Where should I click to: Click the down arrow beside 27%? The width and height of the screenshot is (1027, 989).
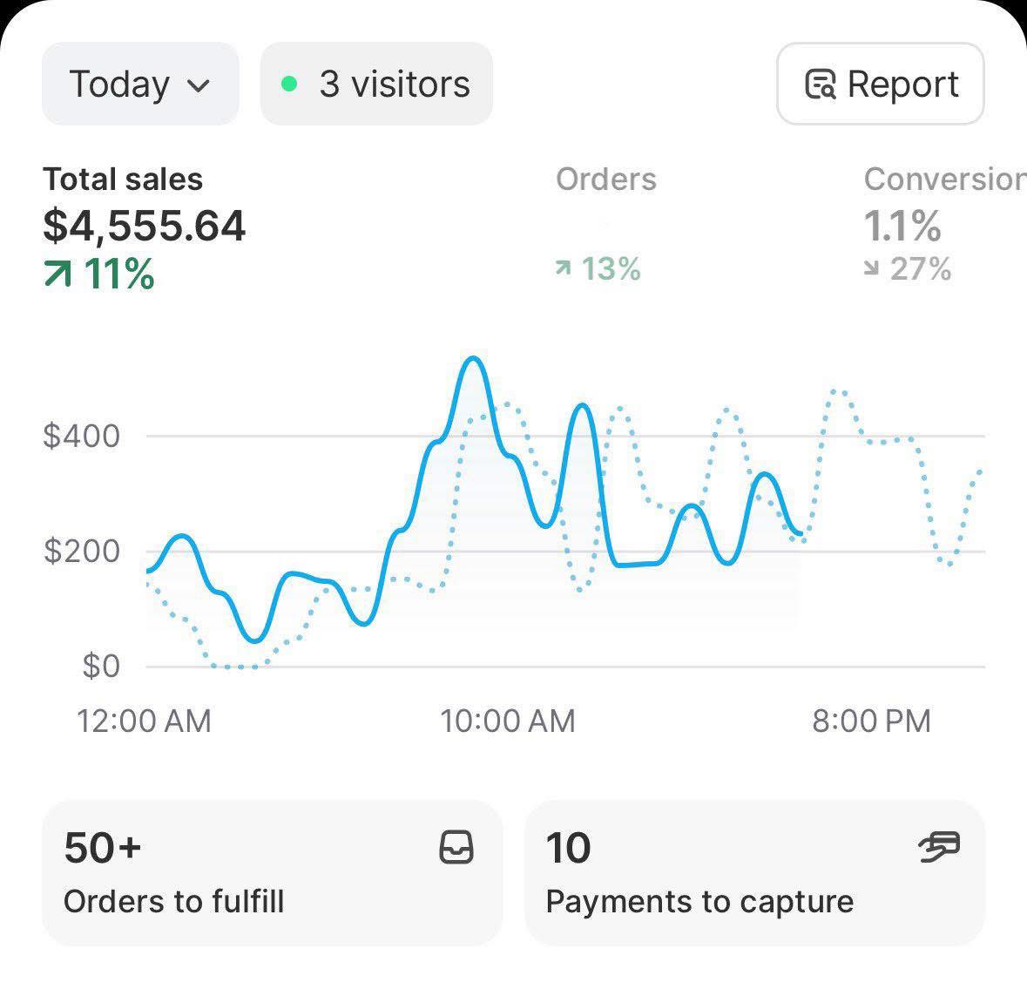pos(871,270)
